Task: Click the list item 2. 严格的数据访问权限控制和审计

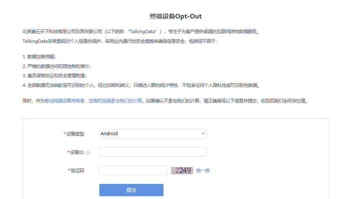Action: point(57,66)
